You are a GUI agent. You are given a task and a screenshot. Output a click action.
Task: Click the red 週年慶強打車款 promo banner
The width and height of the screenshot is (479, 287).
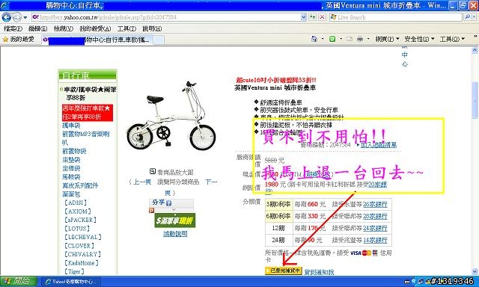click(88, 113)
